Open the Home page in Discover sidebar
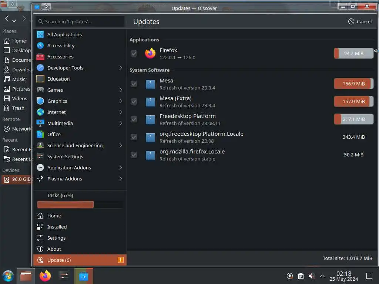379x284 pixels. 80,216
